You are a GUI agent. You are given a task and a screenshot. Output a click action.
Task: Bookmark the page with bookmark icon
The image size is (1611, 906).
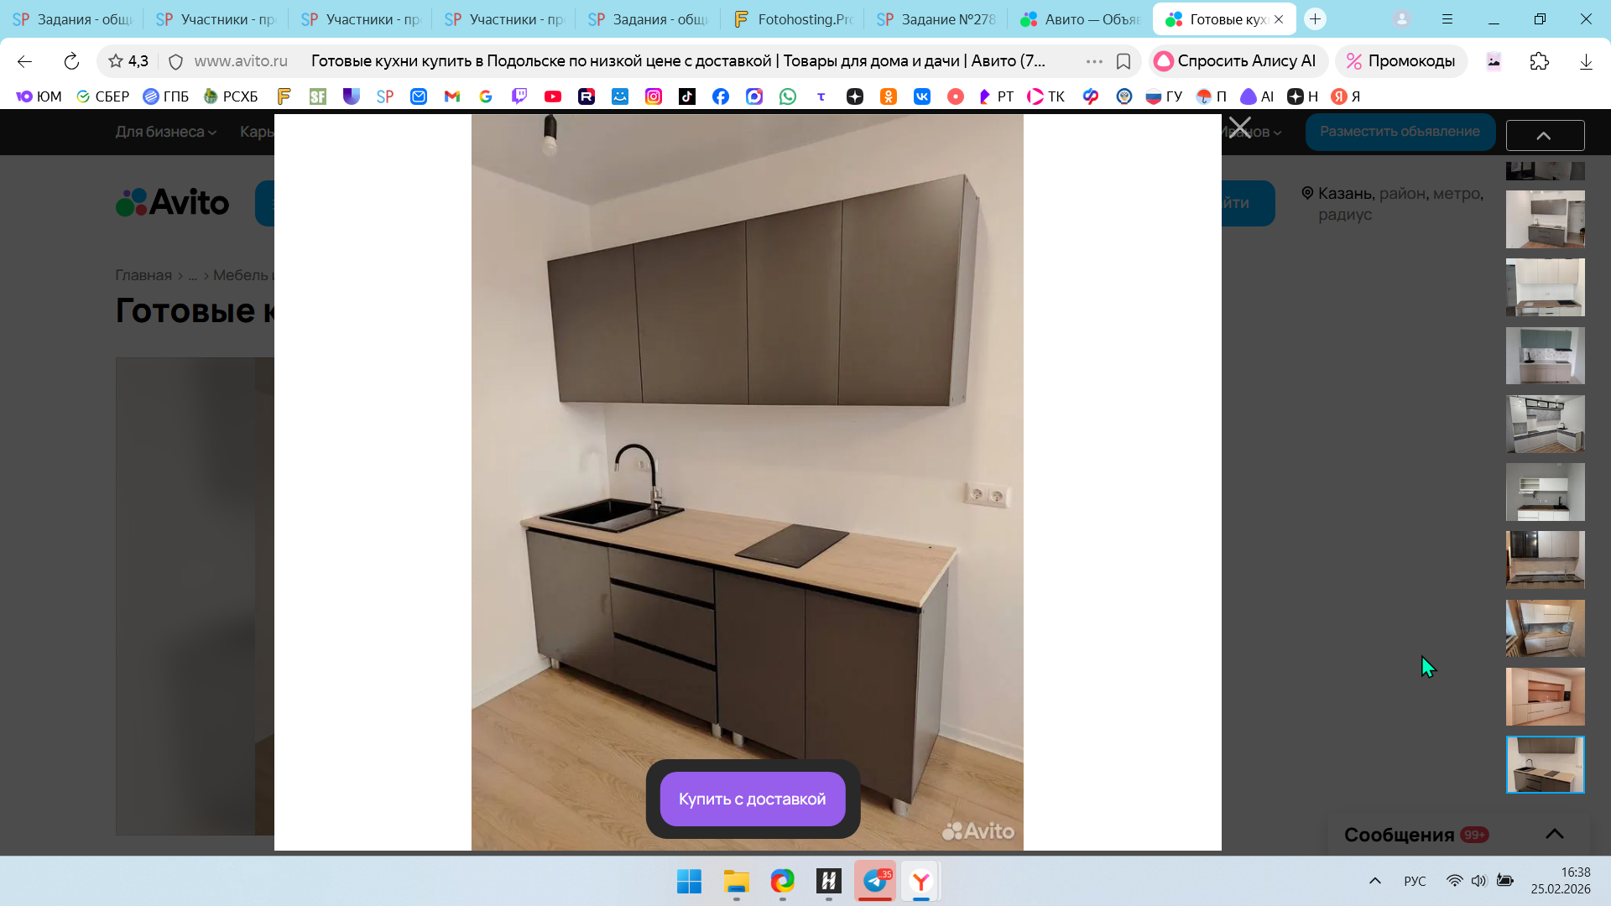pyautogui.click(x=1124, y=61)
